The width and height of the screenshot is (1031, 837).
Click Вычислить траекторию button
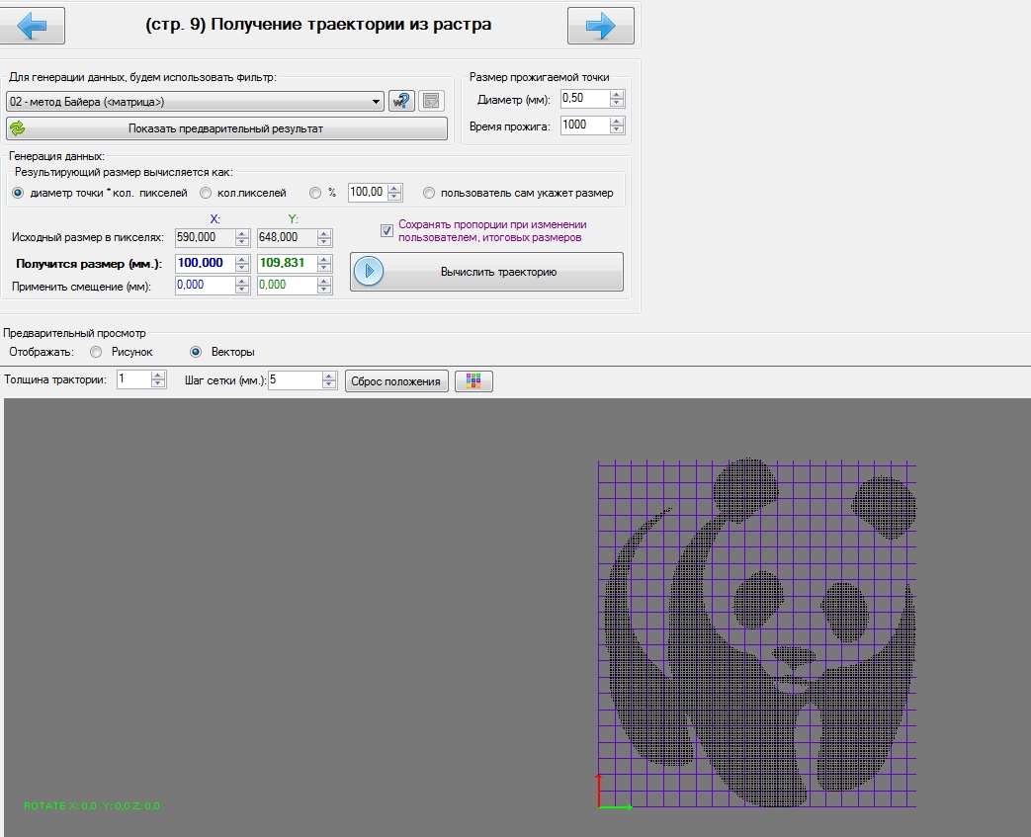click(486, 272)
